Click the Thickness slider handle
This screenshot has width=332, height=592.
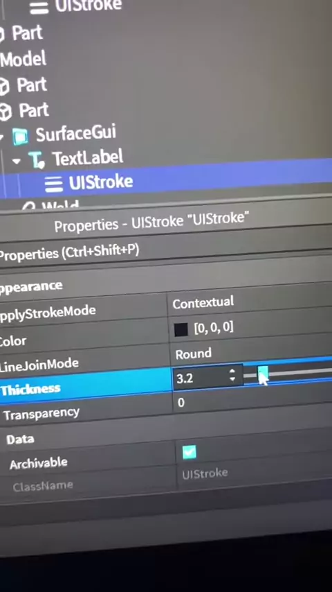point(263,374)
